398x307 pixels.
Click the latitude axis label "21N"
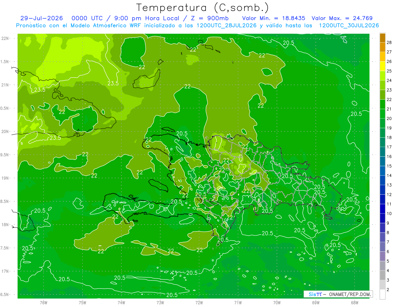coord(5,85)
